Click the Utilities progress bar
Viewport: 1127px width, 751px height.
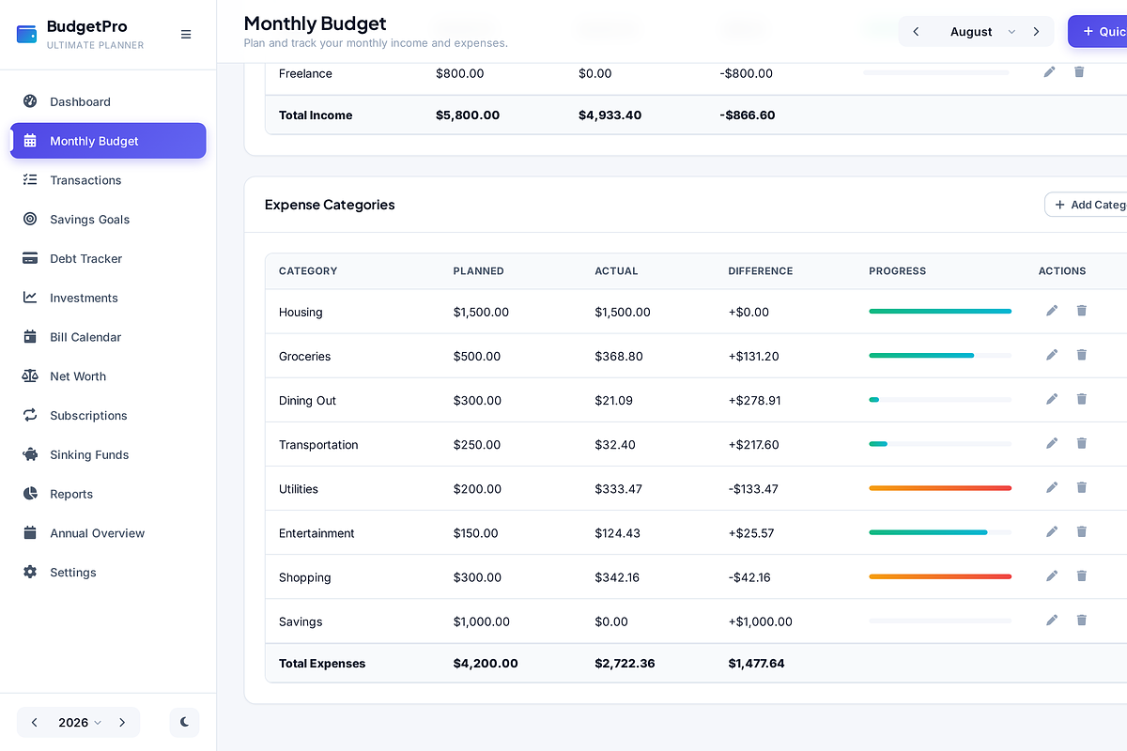940,488
